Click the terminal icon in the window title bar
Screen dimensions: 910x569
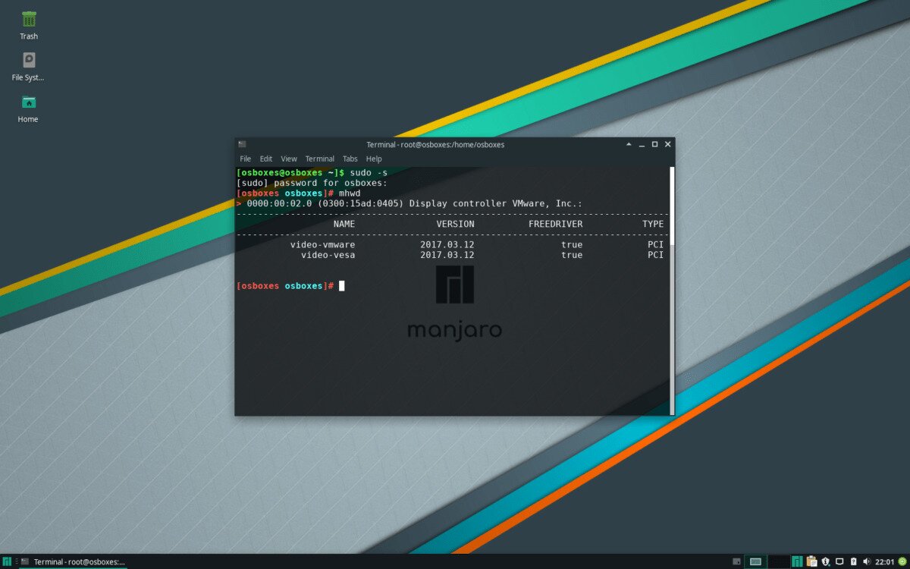tap(242, 144)
